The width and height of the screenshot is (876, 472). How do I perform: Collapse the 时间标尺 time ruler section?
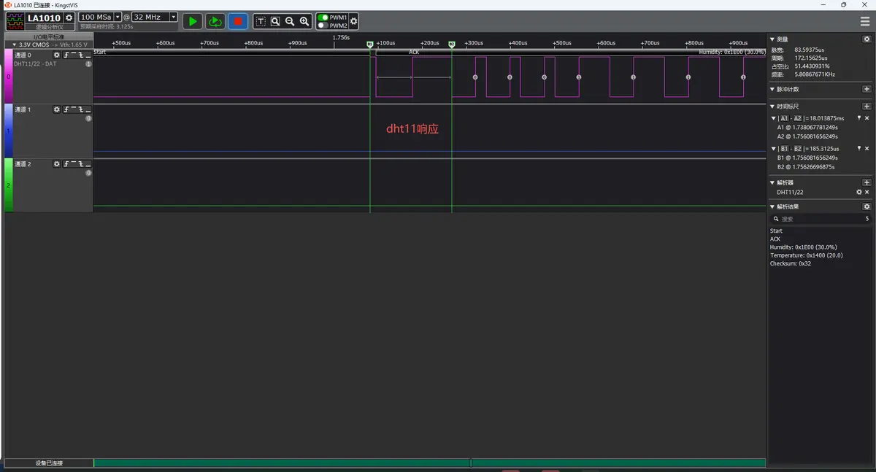pos(772,107)
